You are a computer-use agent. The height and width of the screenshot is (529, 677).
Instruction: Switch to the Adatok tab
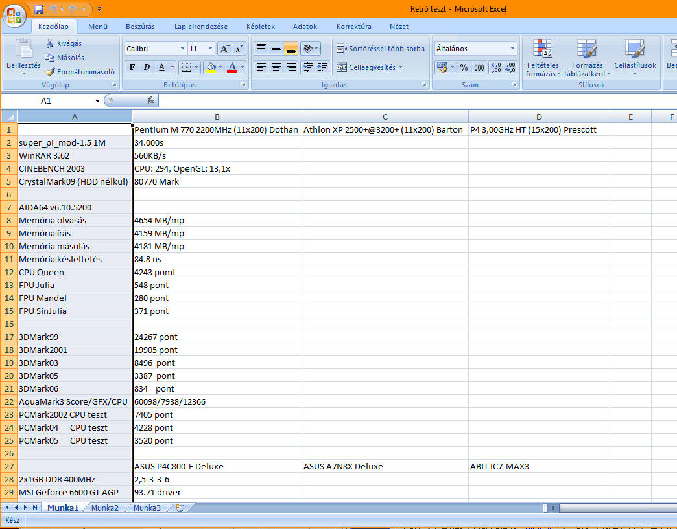(305, 27)
